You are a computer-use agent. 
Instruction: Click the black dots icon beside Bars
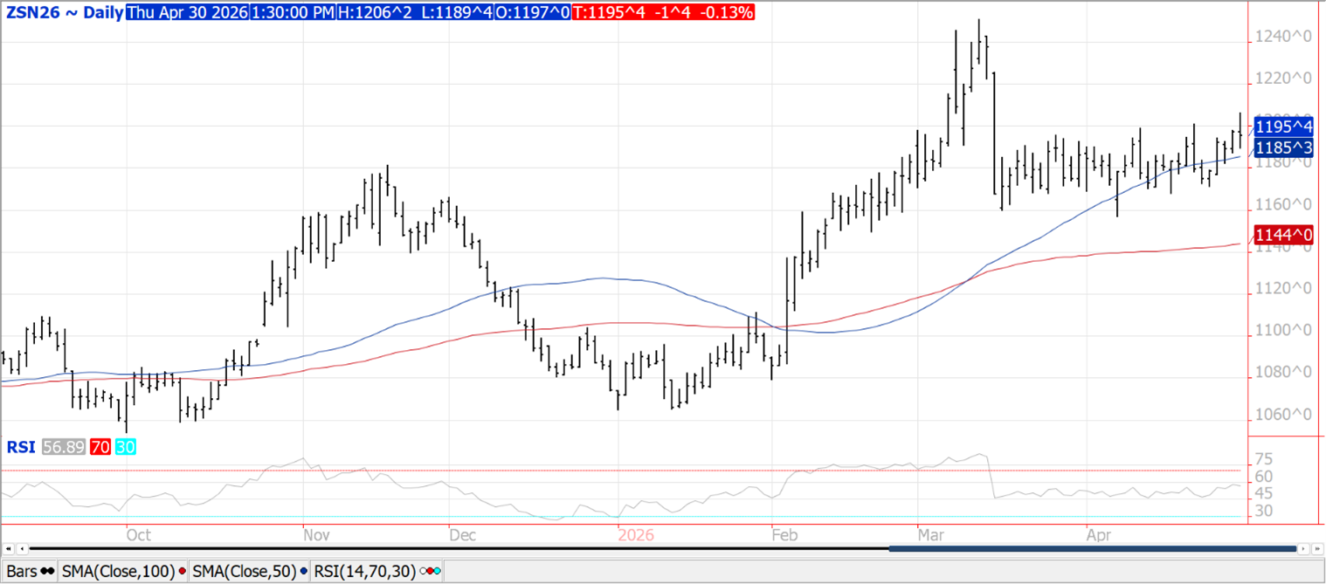point(47,571)
